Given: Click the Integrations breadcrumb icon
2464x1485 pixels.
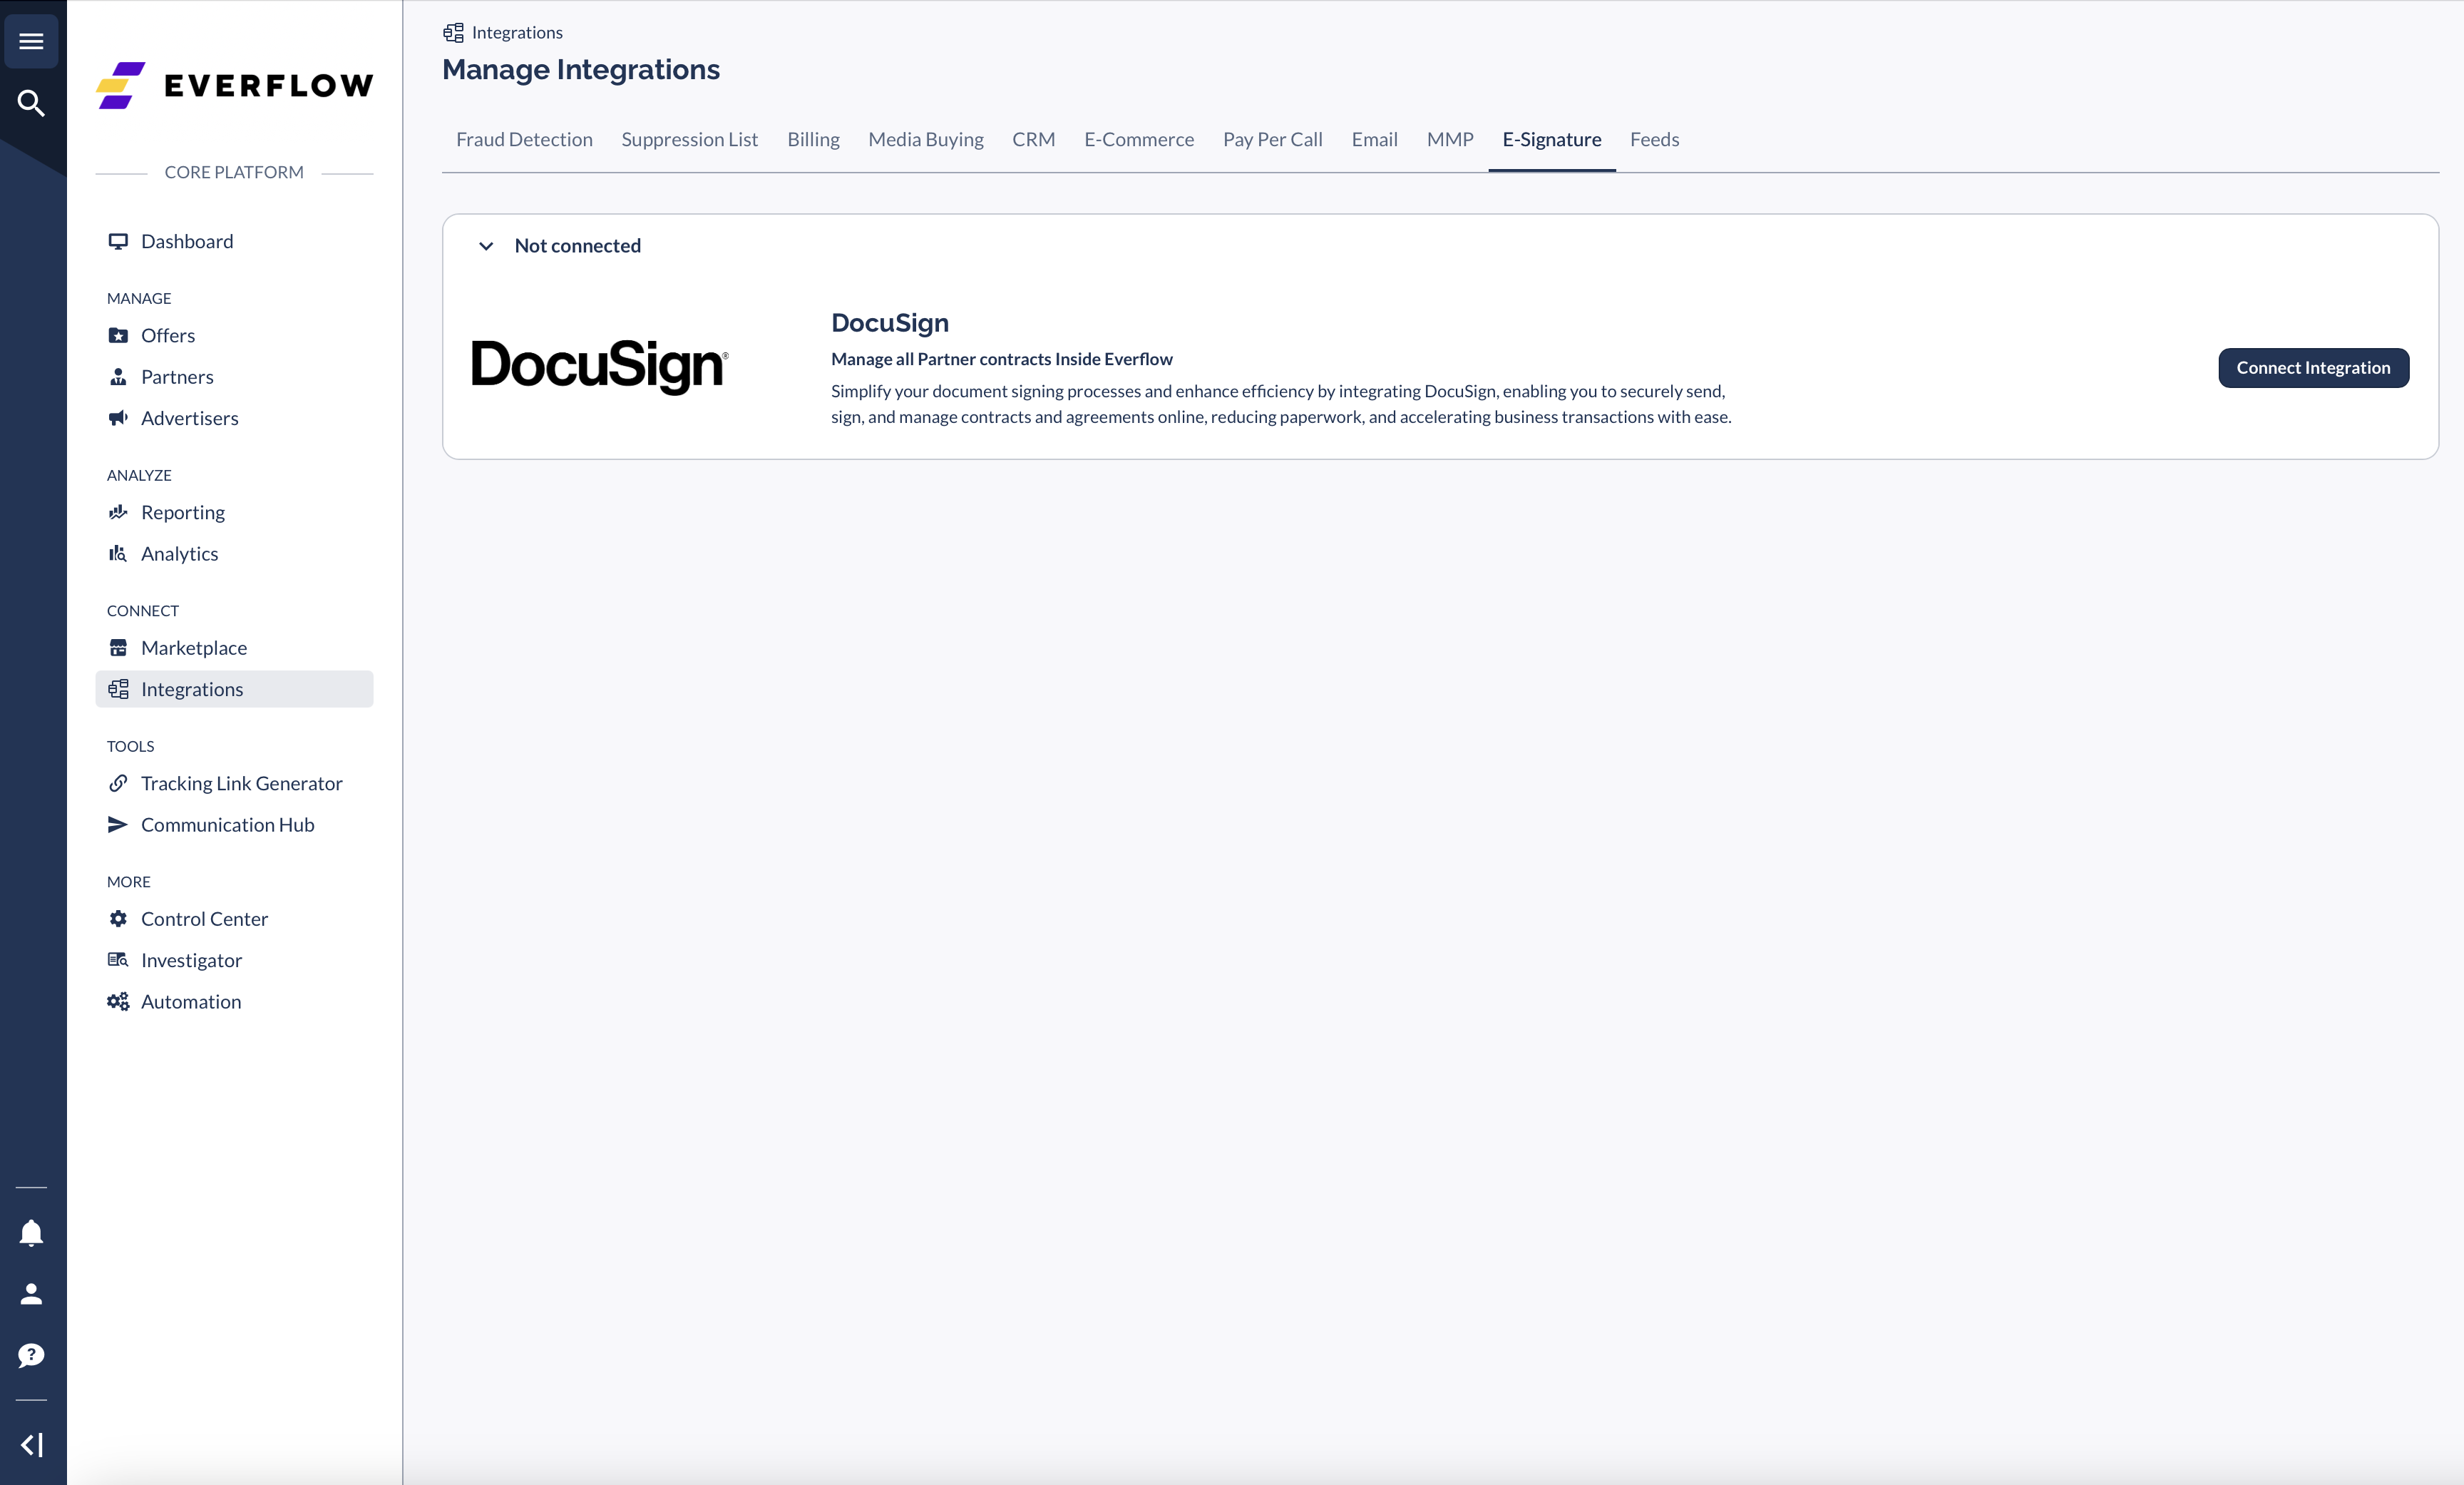Looking at the screenshot, I should click(453, 32).
